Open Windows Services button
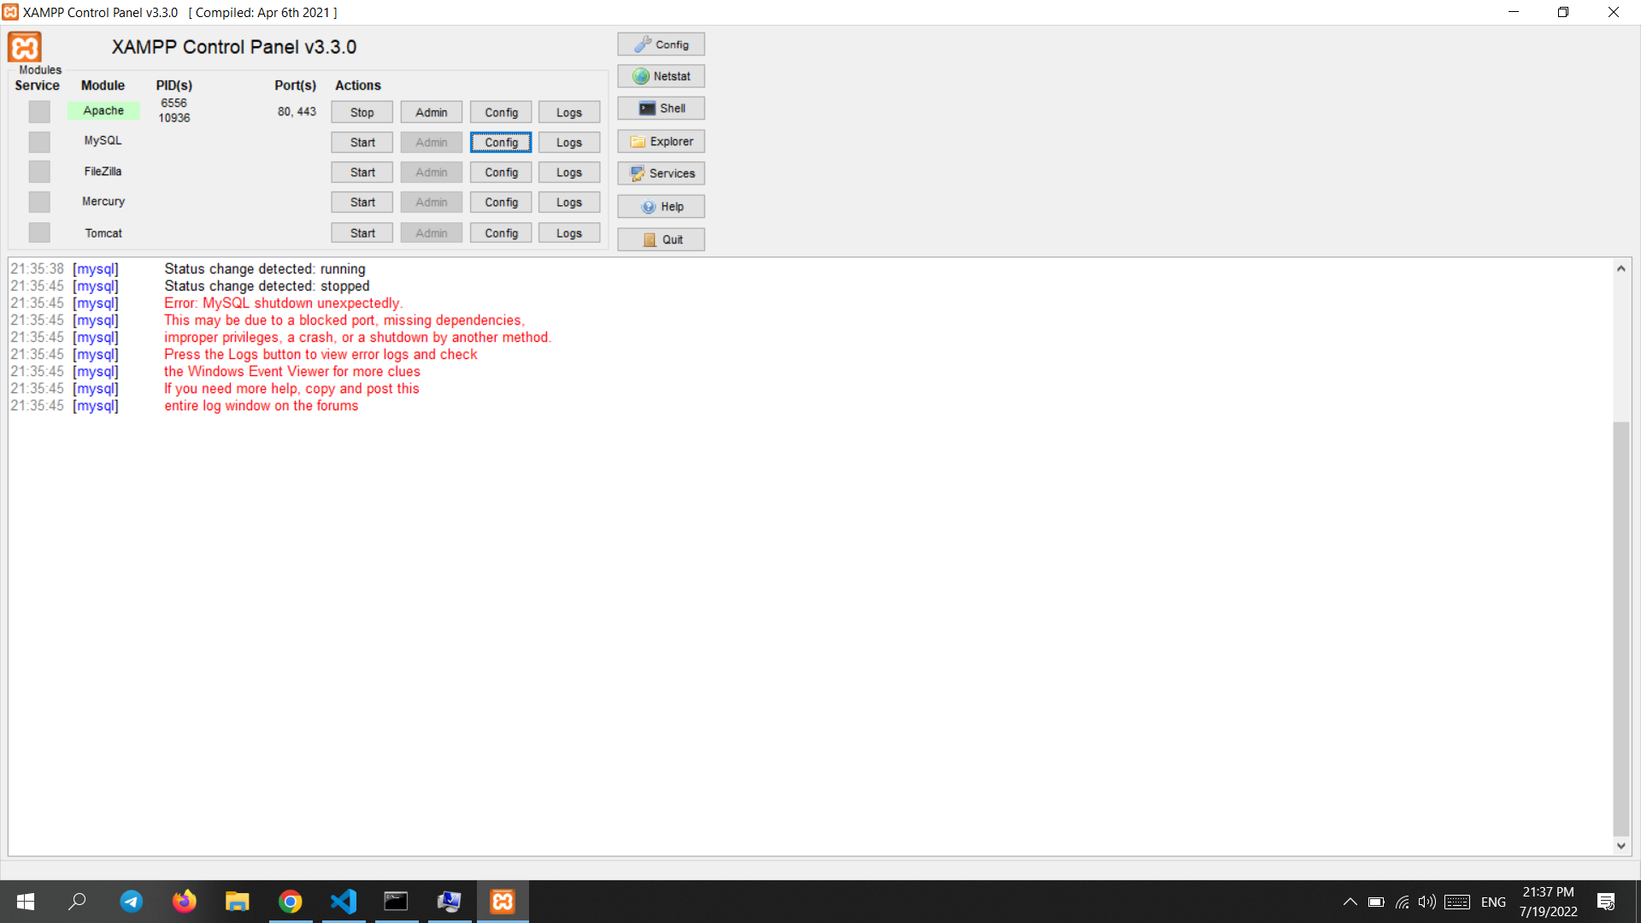Viewport: 1641px width, 923px height. [661, 173]
